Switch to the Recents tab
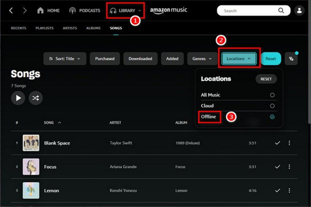The width and height of the screenshot is (311, 207). (x=18, y=28)
